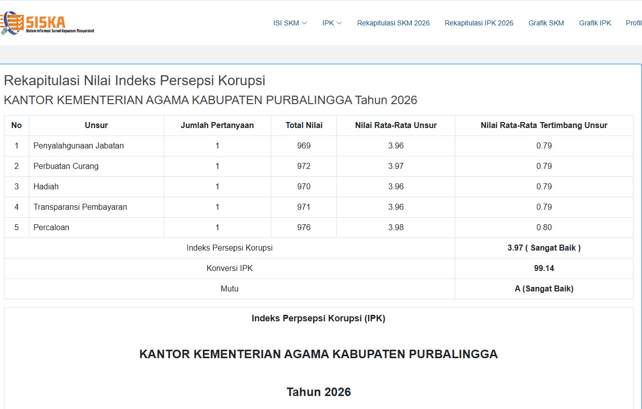Open the Rekapitulasi IPK 2026 page
Image resolution: width=642 pixels, height=409 pixels.
click(479, 23)
